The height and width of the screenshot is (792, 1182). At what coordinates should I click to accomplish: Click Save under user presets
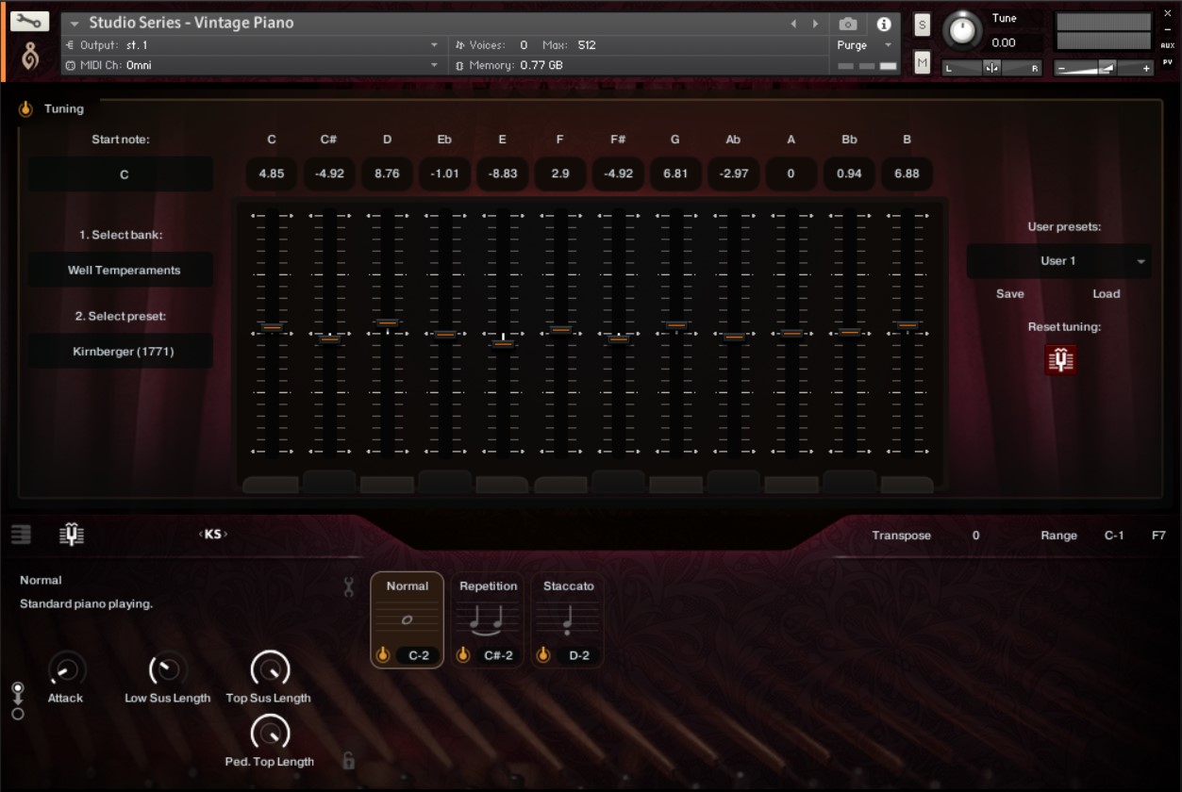[1009, 293]
